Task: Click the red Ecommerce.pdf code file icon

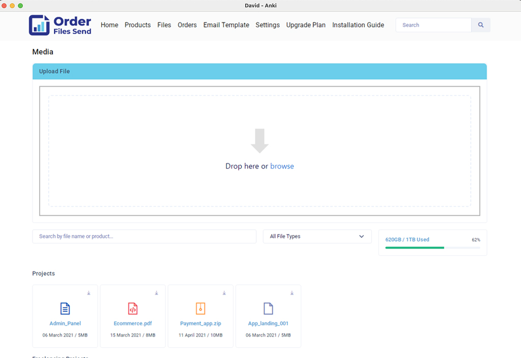Action: [x=133, y=308]
